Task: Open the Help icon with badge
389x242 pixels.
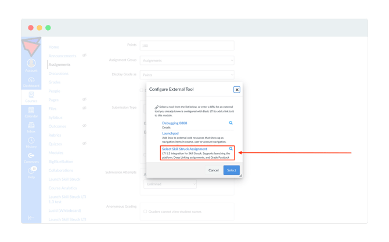Action: coord(32,170)
